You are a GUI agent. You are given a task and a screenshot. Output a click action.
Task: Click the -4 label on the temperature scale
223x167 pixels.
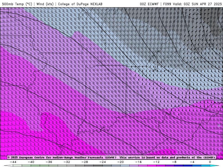[x=192, y=162]
